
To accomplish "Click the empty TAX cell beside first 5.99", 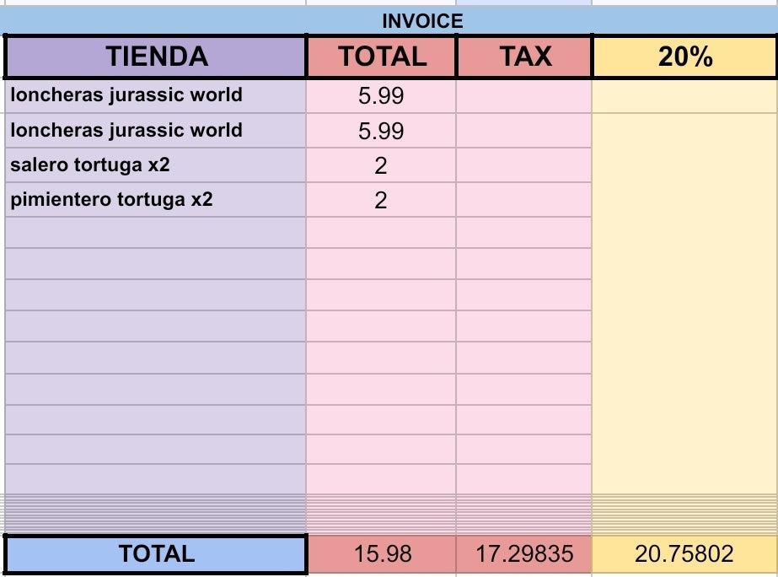I will pyautogui.click(x=524, y=96).
